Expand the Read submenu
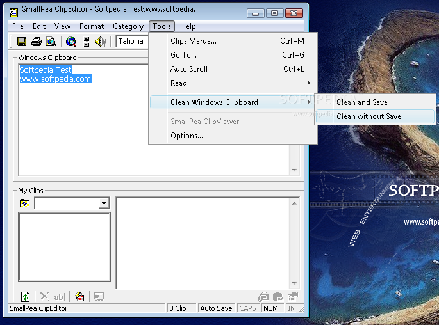Image resolution: width=439 pixels, height=325 pixels. [x=233, y=83]
